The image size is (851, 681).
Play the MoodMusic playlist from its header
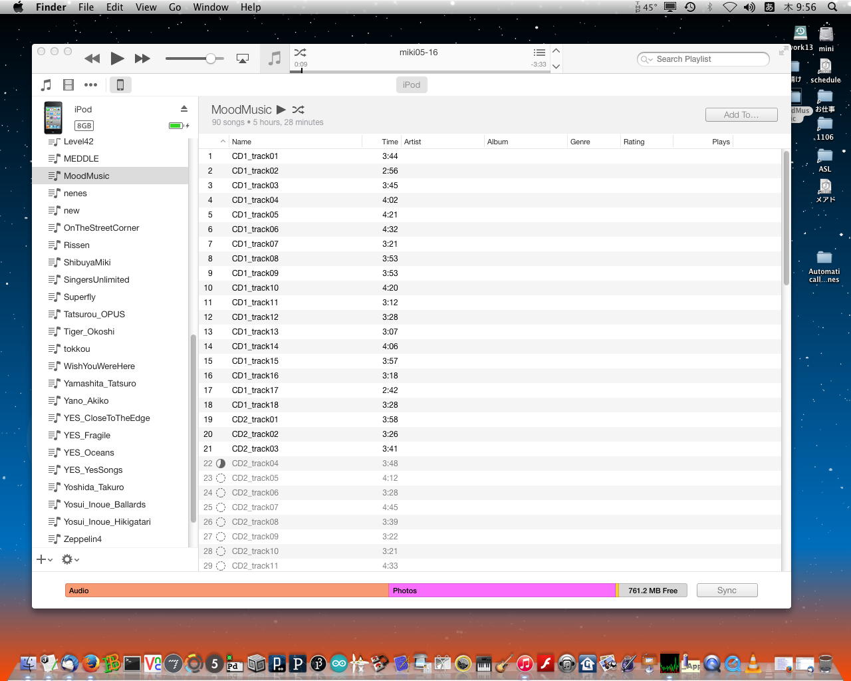[281, 110]
